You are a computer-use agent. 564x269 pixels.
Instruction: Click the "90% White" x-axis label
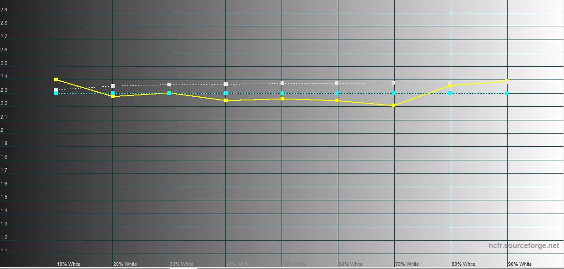(x=520, y=264)
